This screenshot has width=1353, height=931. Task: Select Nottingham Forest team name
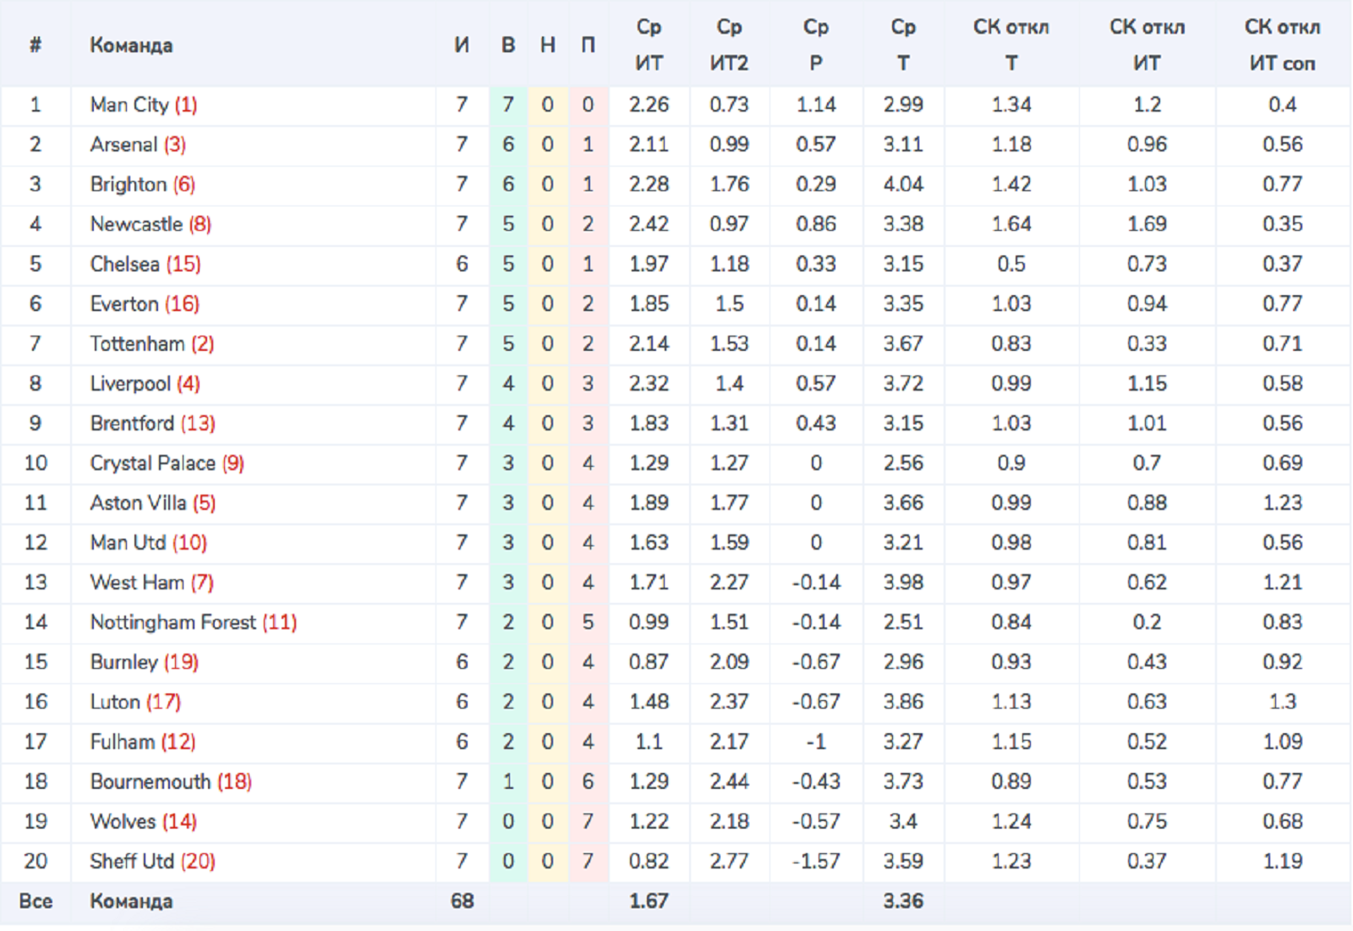(173, 622)
